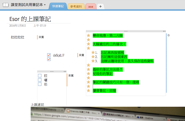
Task: Click the star tag of item 3. 沒辦法隨時使用
Action: click(x=93, y=61)
